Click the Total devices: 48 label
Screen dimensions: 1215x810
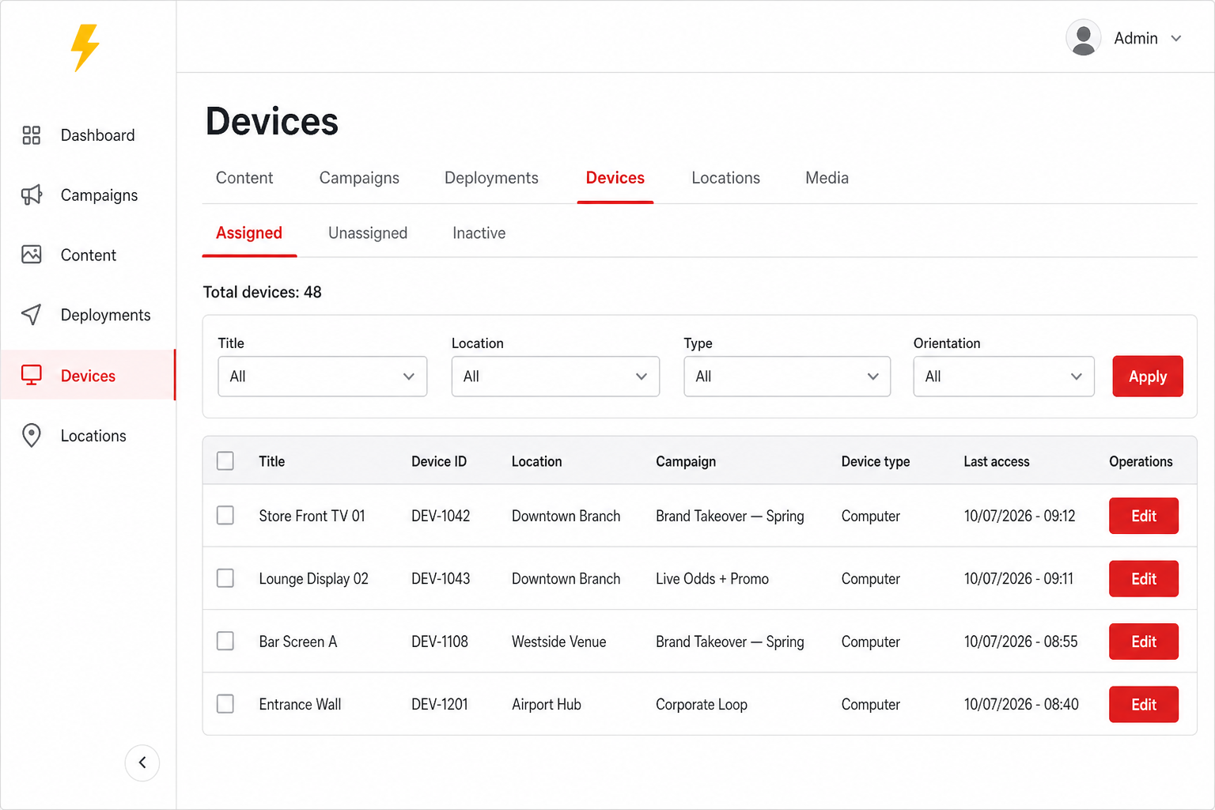(263, 292)
